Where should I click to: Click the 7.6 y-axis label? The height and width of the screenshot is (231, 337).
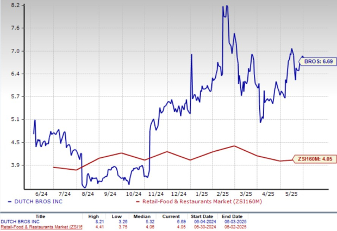15,28
